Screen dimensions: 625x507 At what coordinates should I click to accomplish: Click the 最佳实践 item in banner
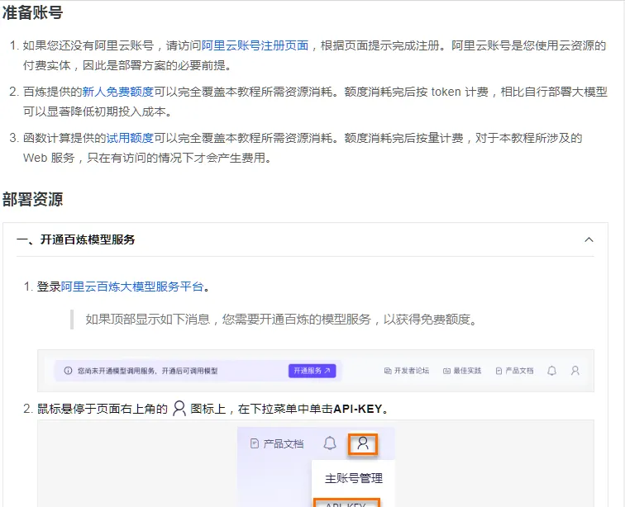(462, 371)
